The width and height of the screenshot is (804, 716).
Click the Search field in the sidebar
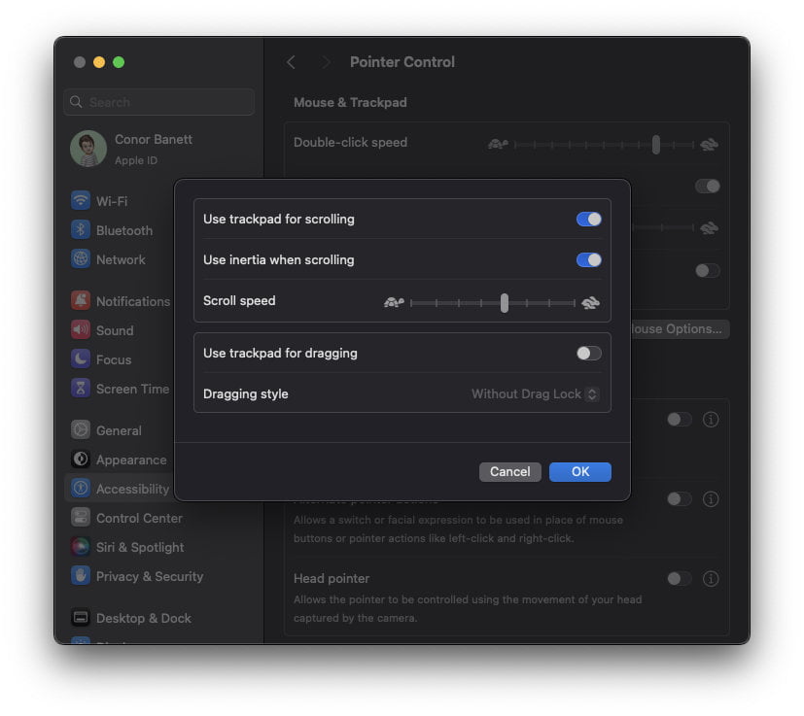158,102
